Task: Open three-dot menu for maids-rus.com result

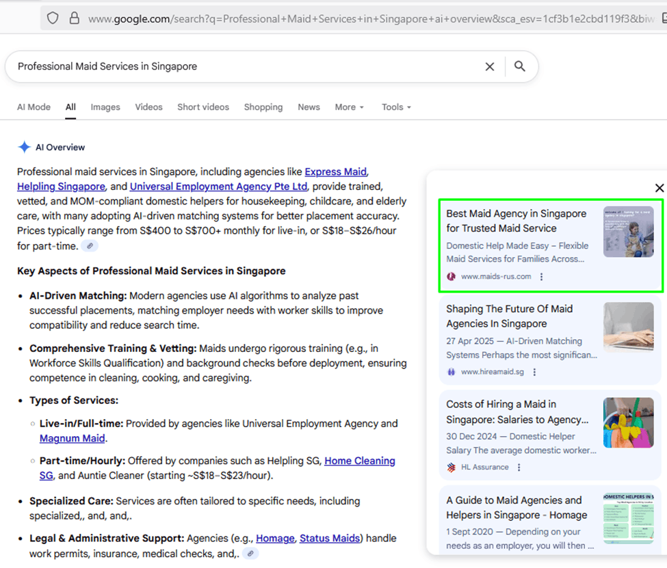Action: click(542, 277)
